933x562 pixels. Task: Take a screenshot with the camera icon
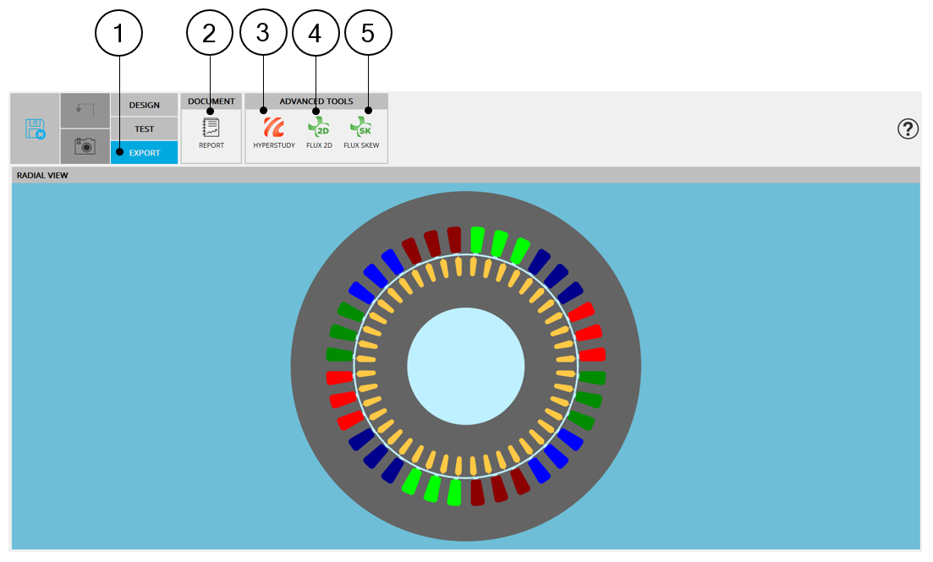tap(85, 146)
